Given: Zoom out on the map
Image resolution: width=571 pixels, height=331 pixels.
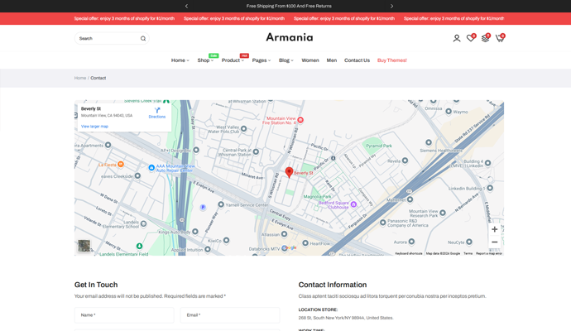Looking at the screenshot, I should [494, 242].
